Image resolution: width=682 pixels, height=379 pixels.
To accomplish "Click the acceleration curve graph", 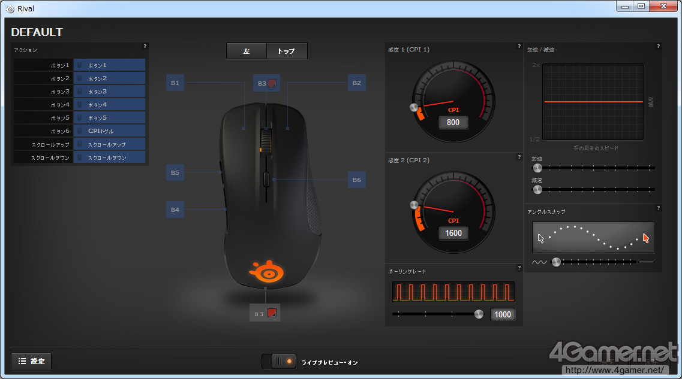I will pos(593,102).
